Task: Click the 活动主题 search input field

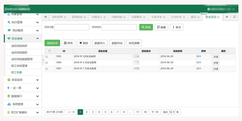Action: pos(72,27)
